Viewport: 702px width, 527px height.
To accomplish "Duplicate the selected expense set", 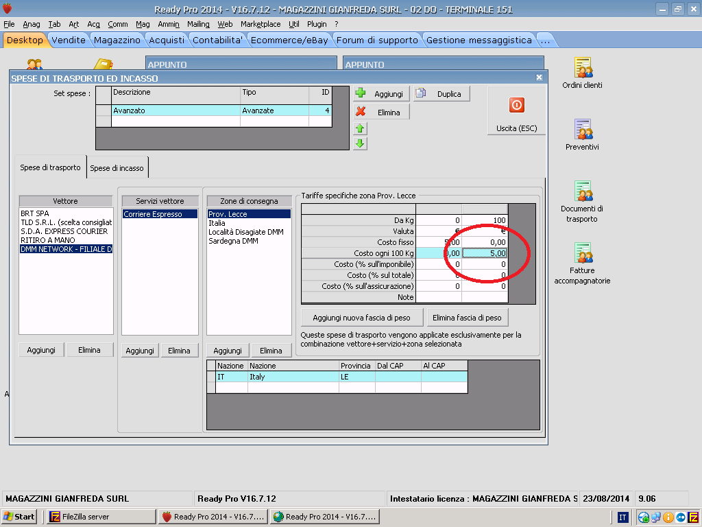I will [441, 93].
